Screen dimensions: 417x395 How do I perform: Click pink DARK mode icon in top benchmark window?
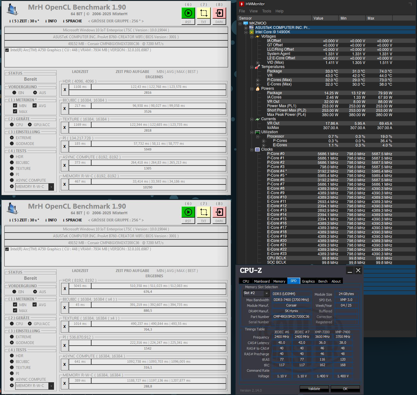[x=219, y=13]
